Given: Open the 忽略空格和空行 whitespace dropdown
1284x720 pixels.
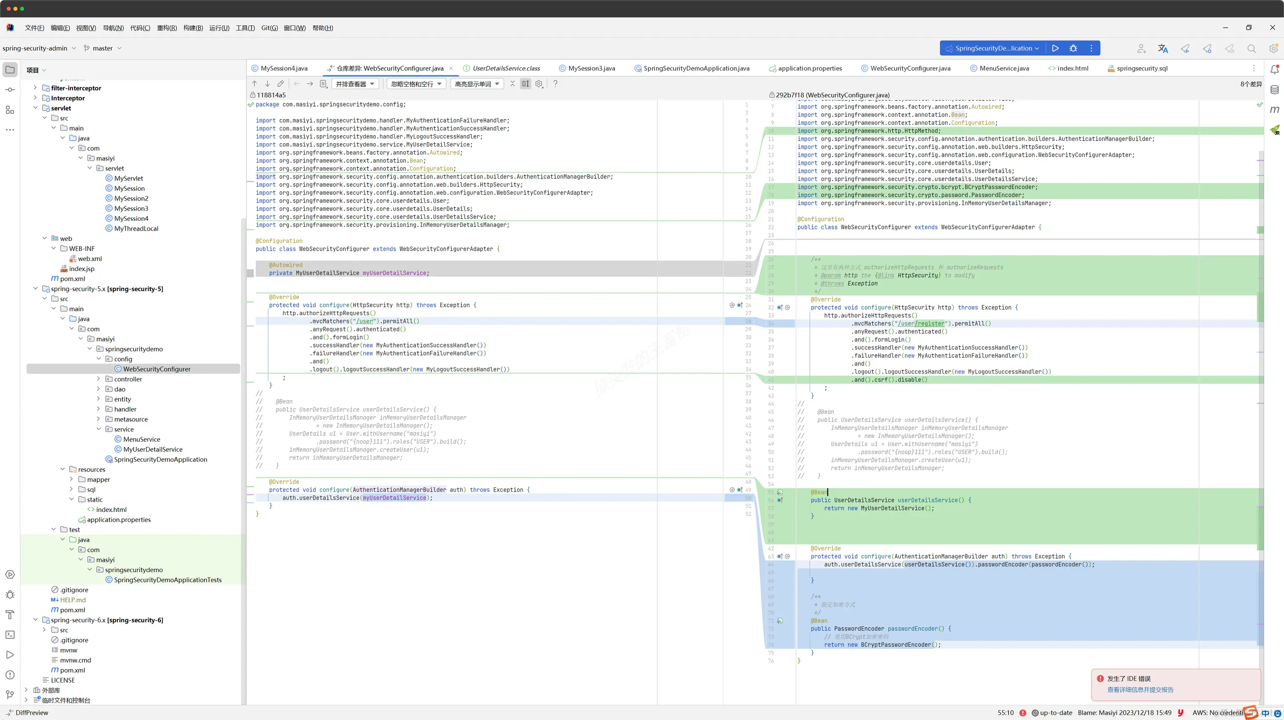Looking at the screenshot, I should tap(416, 84).
